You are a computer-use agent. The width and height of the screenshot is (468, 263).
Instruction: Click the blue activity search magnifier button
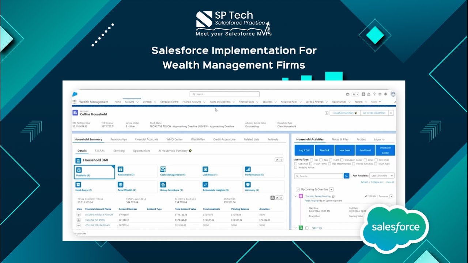coord(347,176)
